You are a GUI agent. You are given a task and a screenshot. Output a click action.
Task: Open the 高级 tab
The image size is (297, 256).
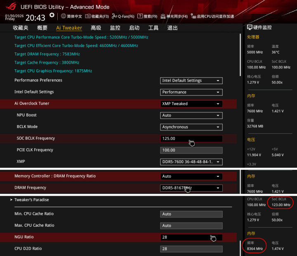coord(96,28)
